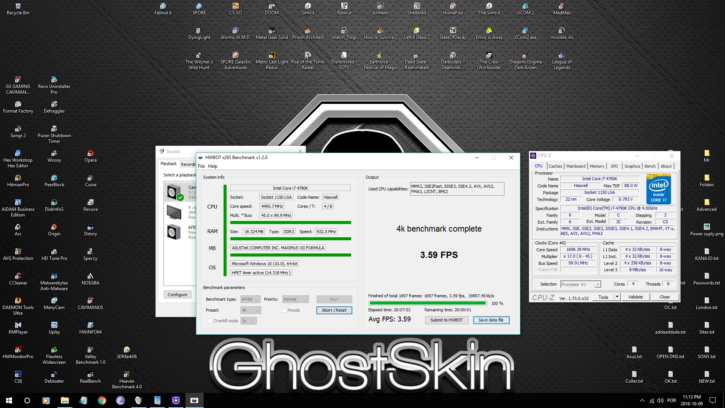Image resolution: width=725 pixels, height=408 pixels.
Task: Select the default playback device in Sound
Action: [x=180, y=192]
